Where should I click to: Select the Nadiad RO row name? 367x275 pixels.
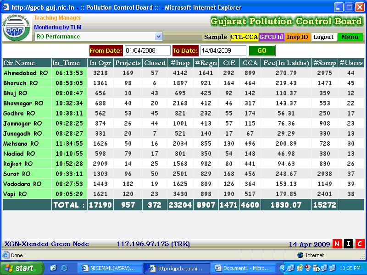(x=19, y=154)
